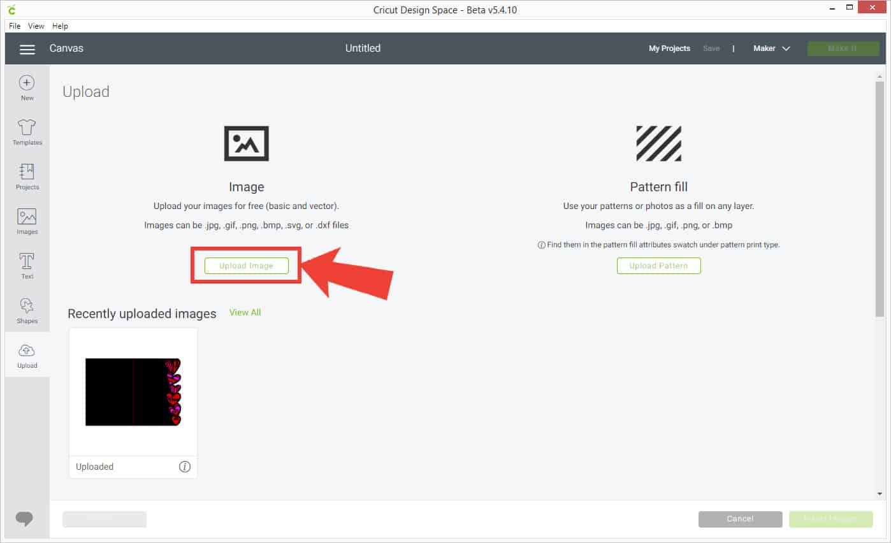Open the Shapes tool
The width and height of the screenshot is (891, 543).
pyautogui.click(x=27, y=311)
